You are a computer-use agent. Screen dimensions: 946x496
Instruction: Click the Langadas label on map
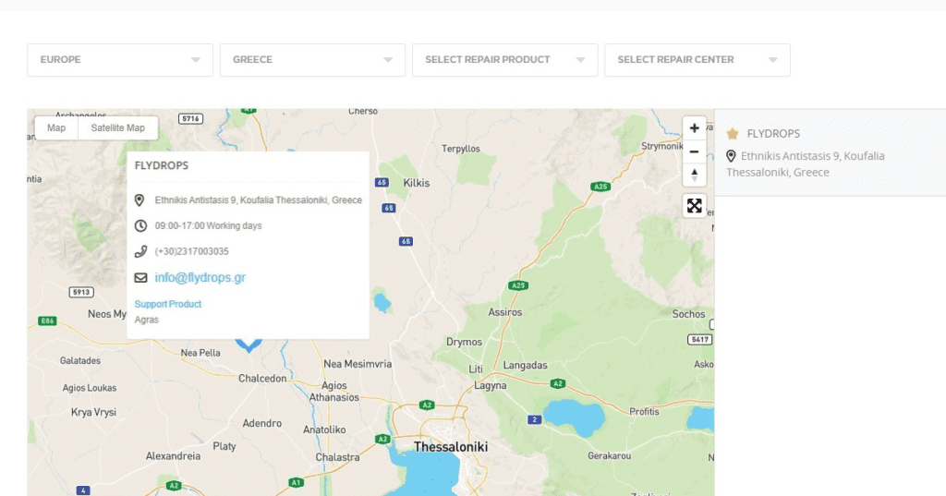(x=525, y=365)
